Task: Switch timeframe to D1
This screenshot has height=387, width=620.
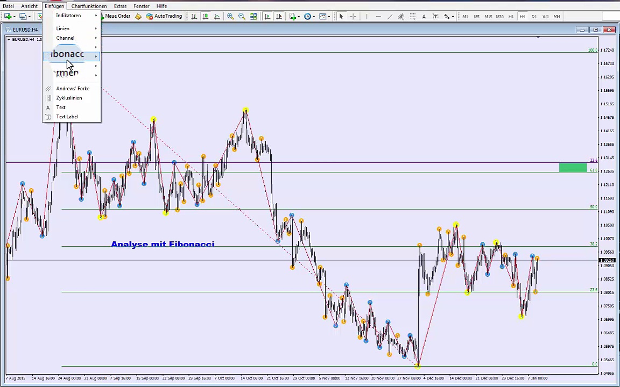Action: (x=534, y=17)
